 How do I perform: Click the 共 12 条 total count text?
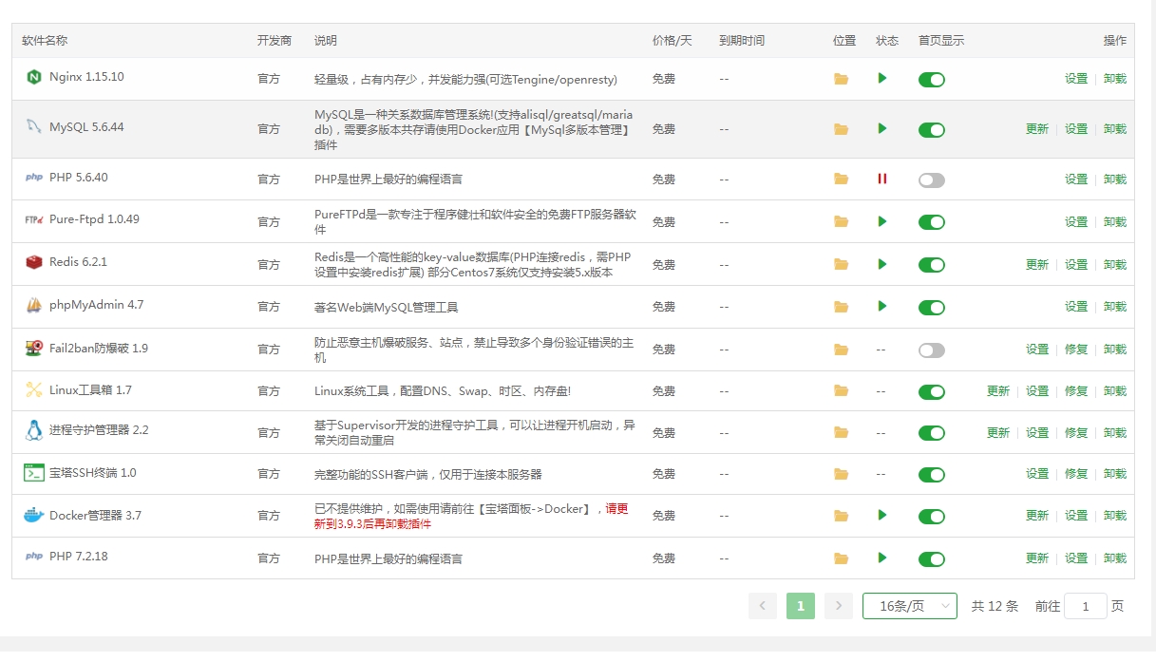point(995,606)
